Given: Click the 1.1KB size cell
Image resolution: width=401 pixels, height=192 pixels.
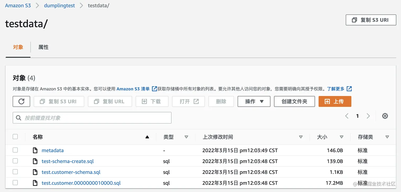Looking at the screenshot, I should [x=336, y=172].
